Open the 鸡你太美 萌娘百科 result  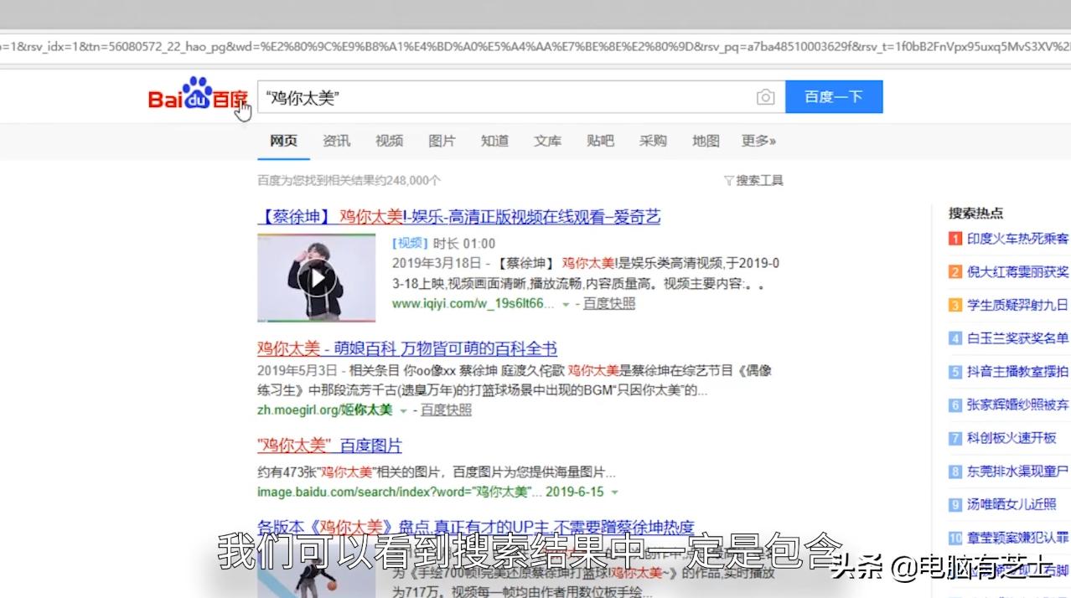pyautogui.click(x=406, y=348)
